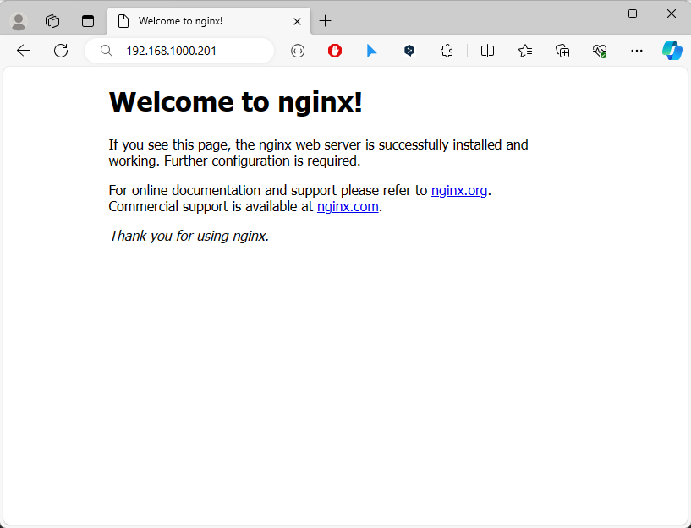The image size is (691, 528).
Task: Follow the nginx.com link
Action: (x=348, y=206)
